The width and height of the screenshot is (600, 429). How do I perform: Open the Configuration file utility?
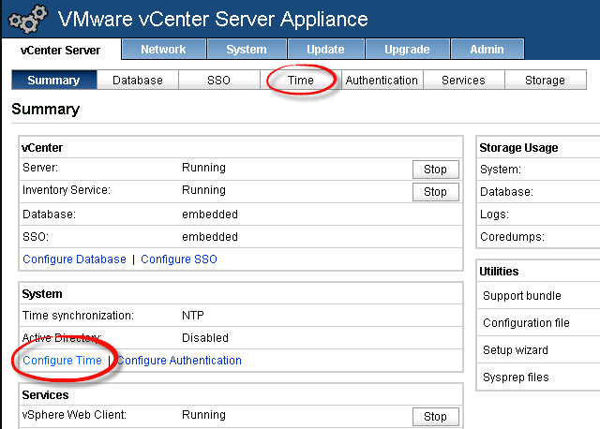coord(526,323)
